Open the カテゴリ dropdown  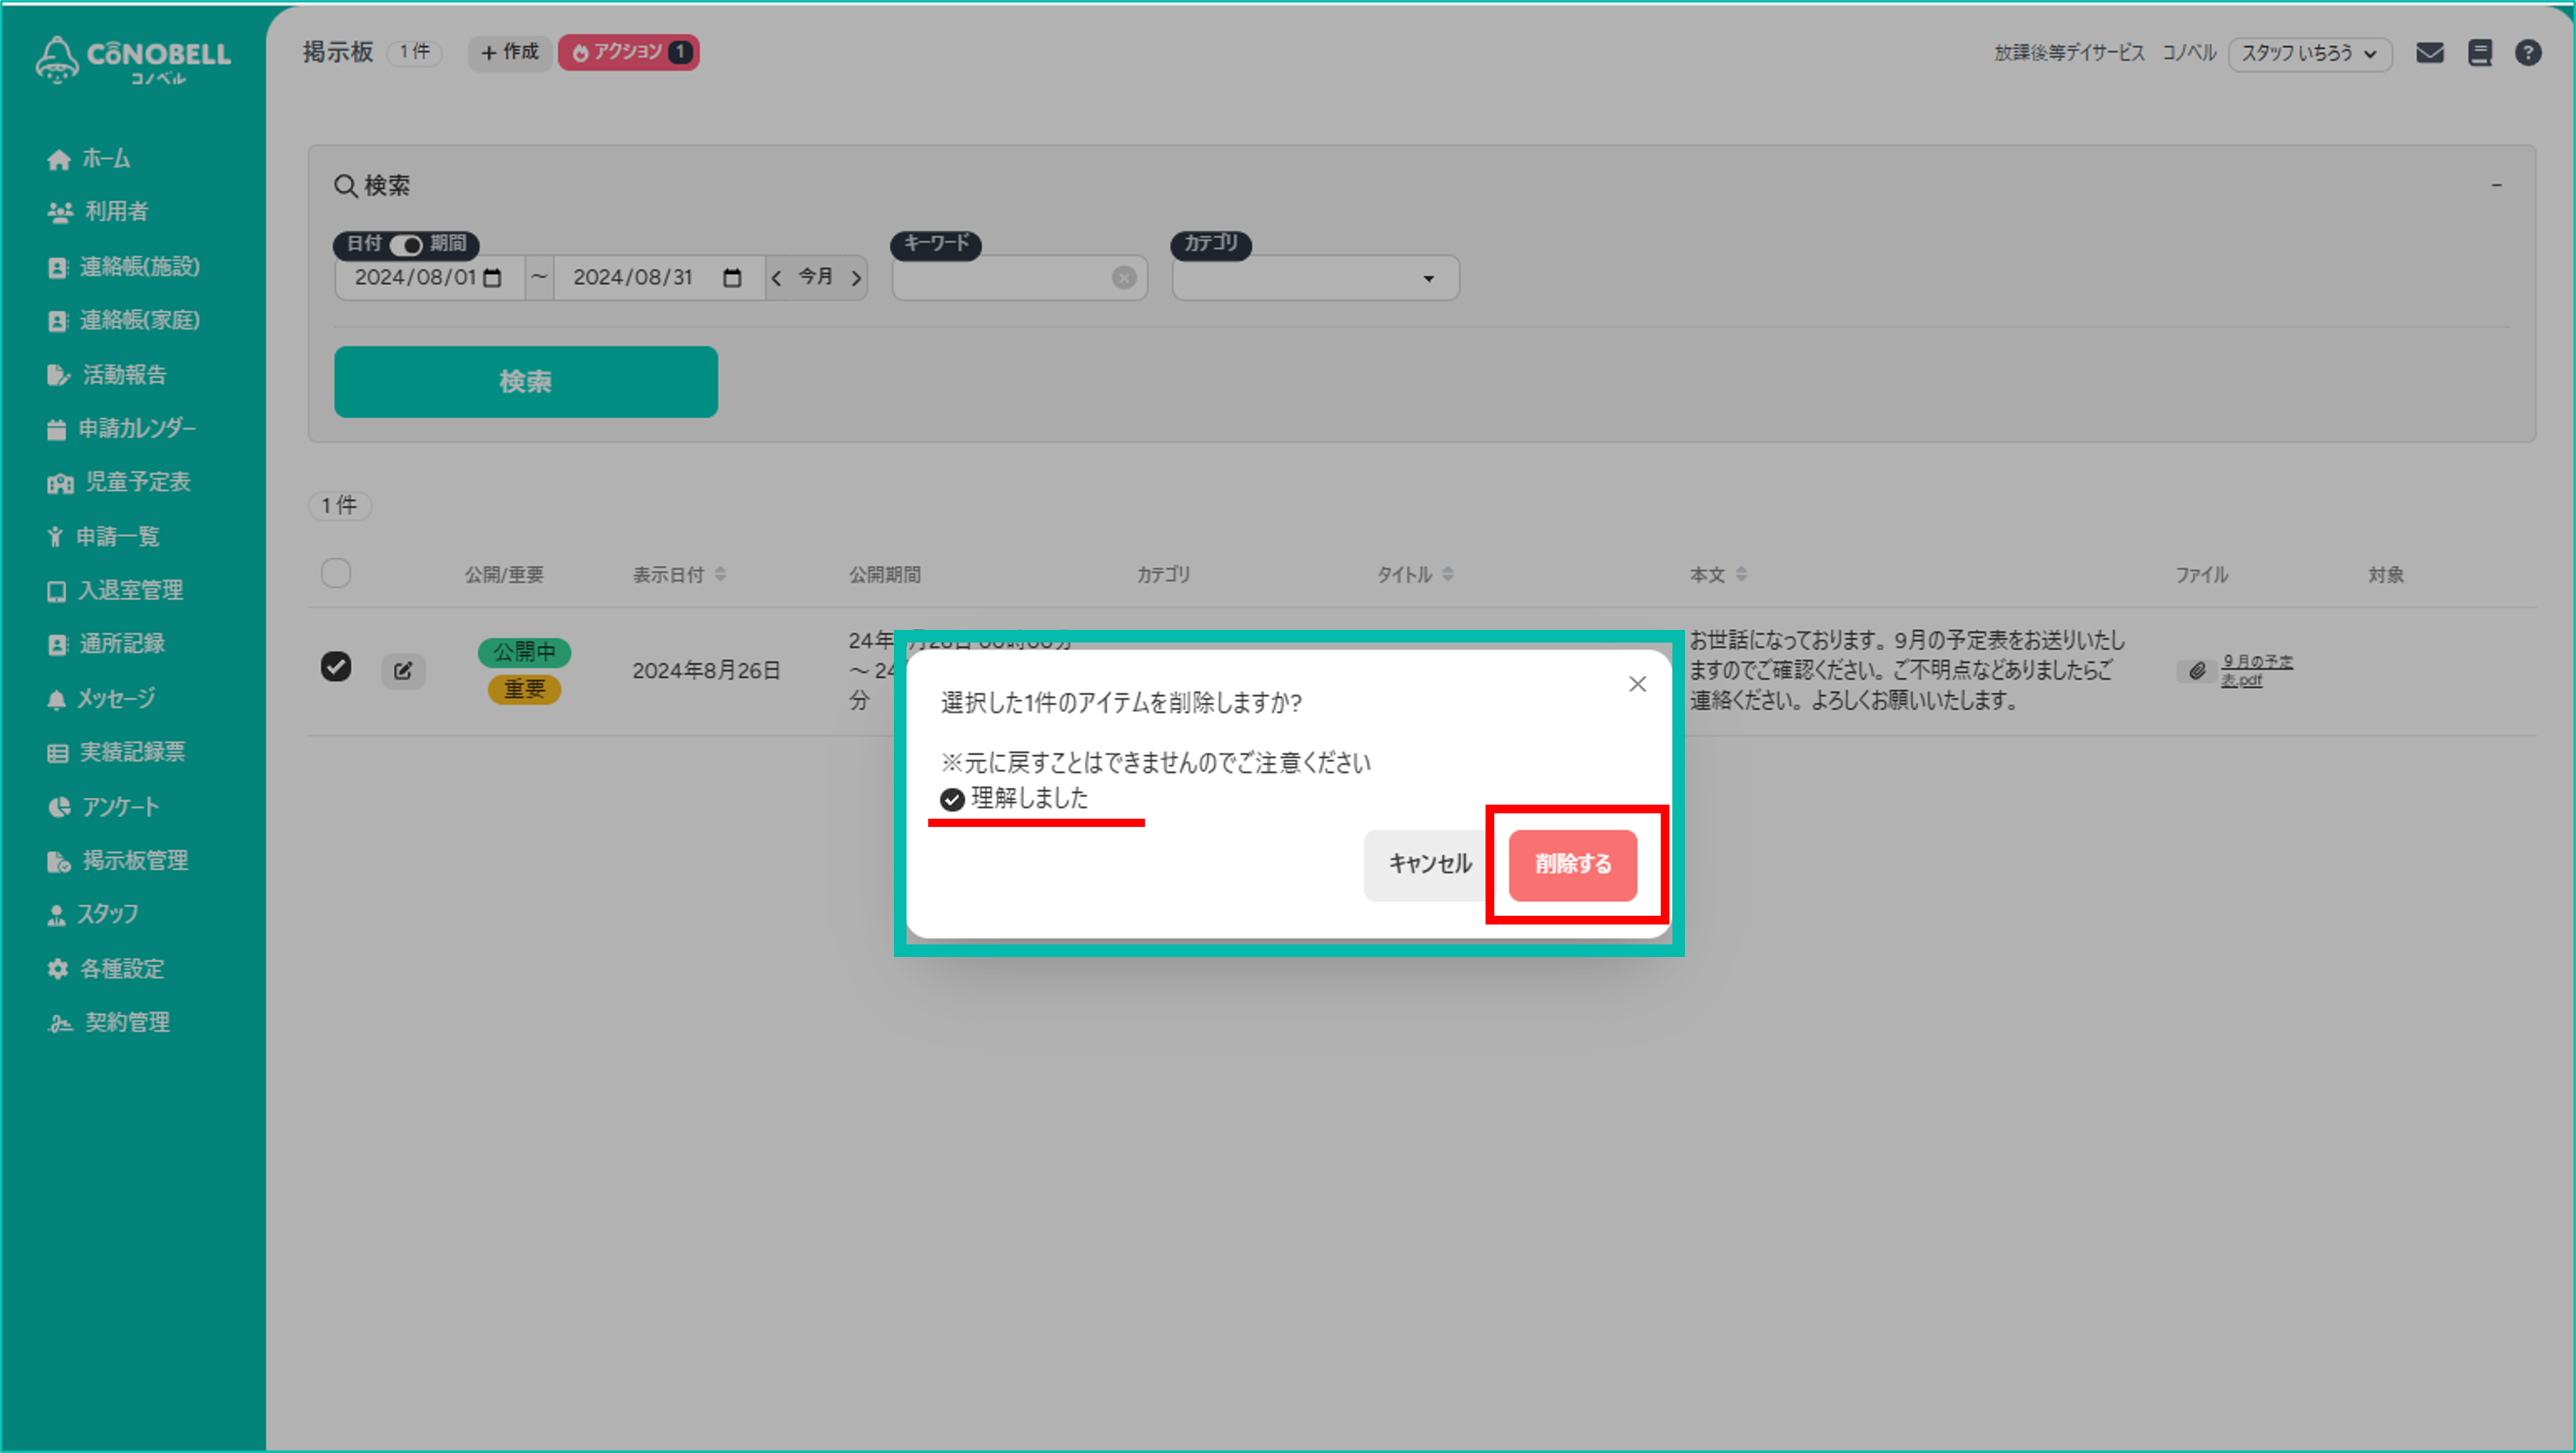pos(1315,278)
